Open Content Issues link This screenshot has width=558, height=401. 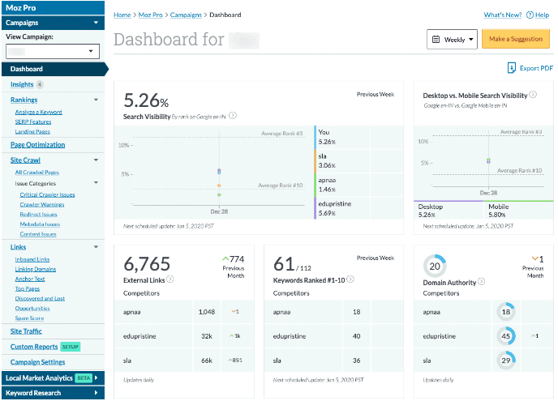click(x=38, y=234)
